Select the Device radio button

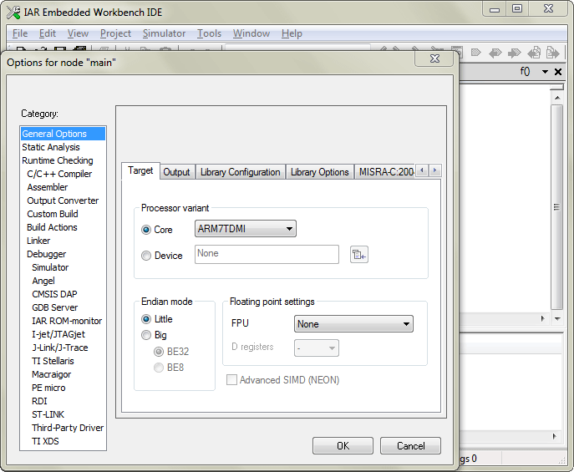tap(146, 256)
